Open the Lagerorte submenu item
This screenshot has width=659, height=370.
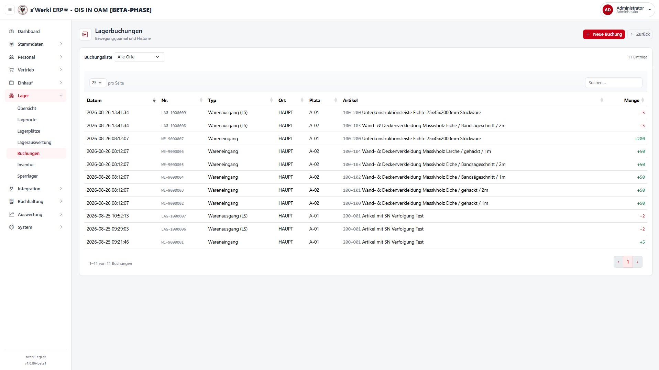tap(27, 120)
